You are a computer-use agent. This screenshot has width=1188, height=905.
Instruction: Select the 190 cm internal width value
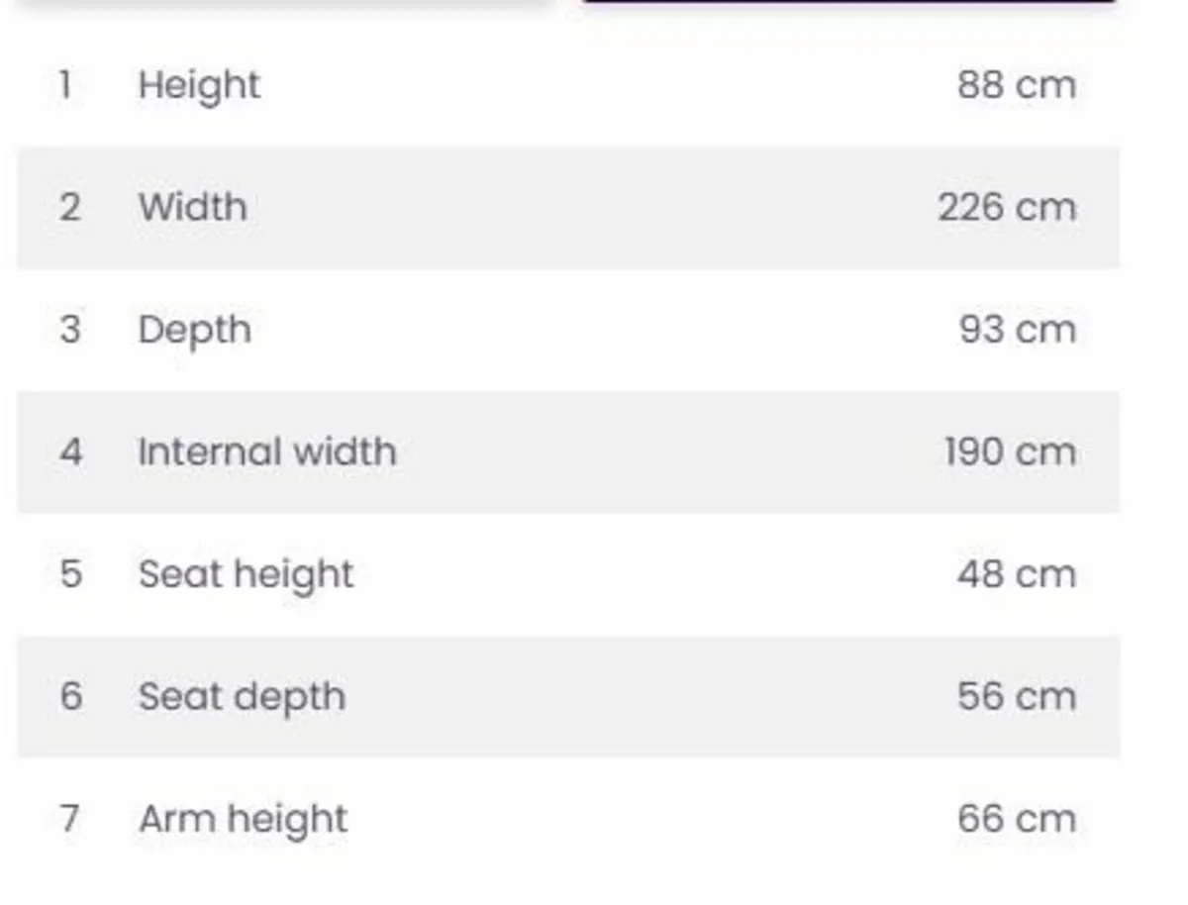point(1010,452)
